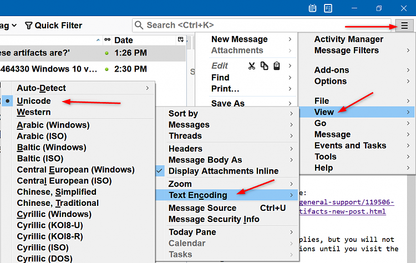Toggle the Quick Filter button
The height and width of the screenshot is (263, 416).
coord(53,26)
